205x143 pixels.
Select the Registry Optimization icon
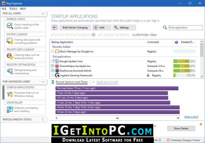[x=10, y=72]
